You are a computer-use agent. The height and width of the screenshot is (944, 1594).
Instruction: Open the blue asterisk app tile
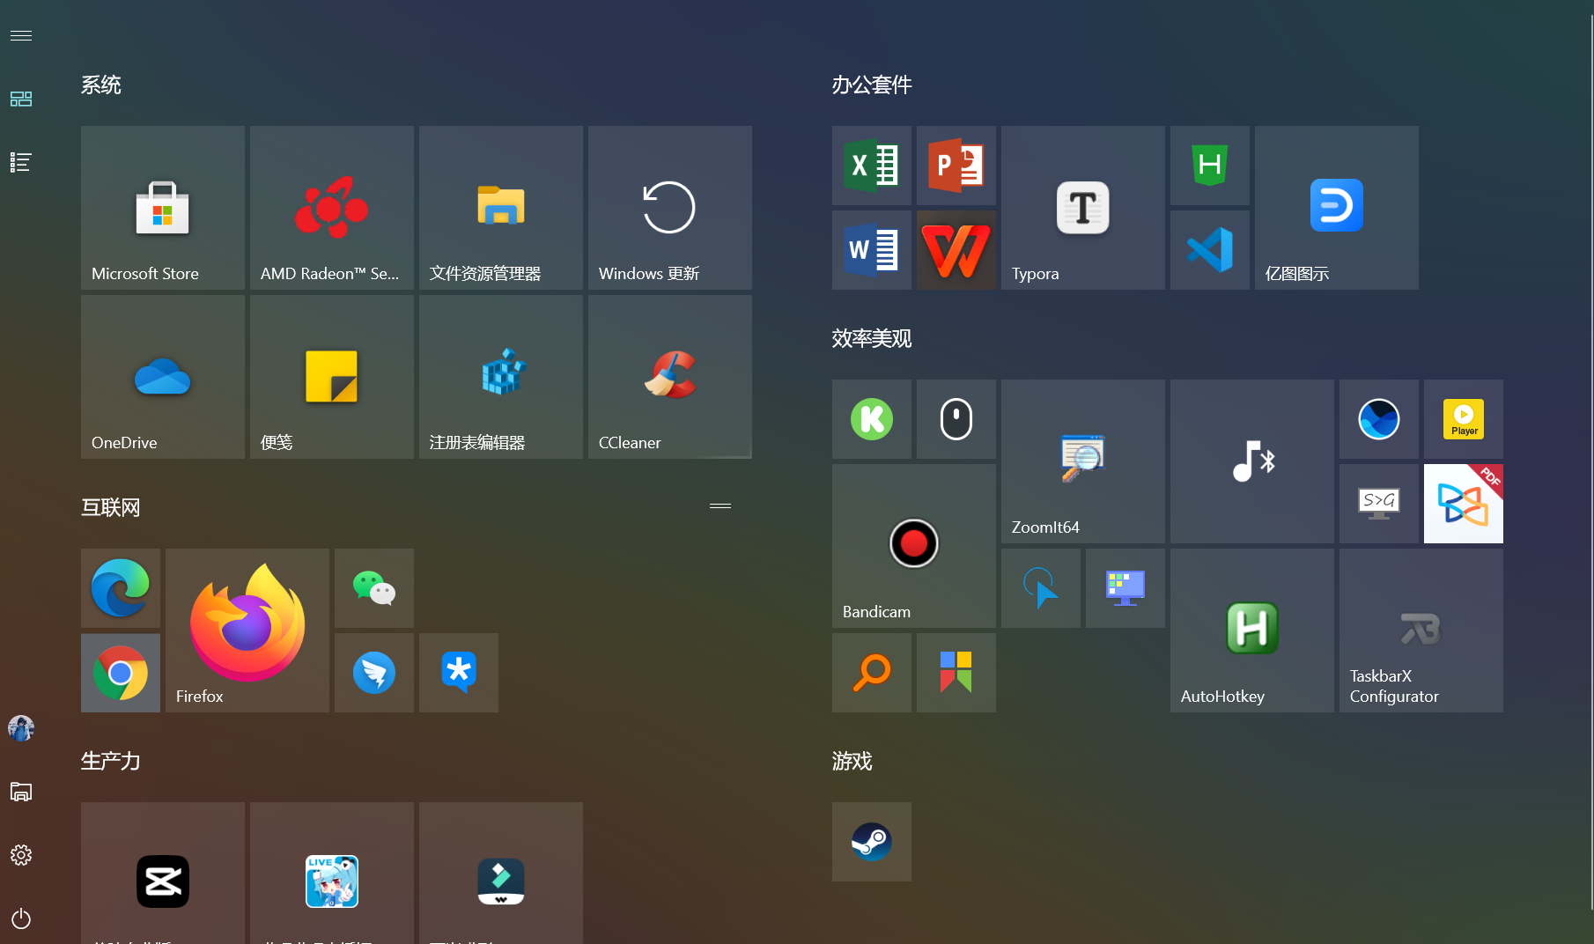(459, 673)
